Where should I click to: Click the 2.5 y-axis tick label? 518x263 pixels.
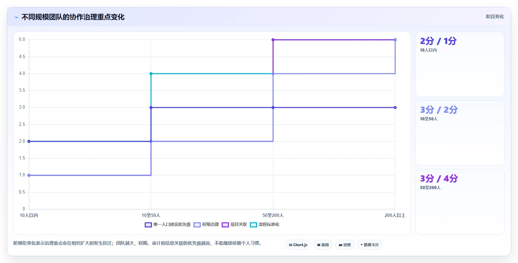pyautogui.click(x=22, y=124)
